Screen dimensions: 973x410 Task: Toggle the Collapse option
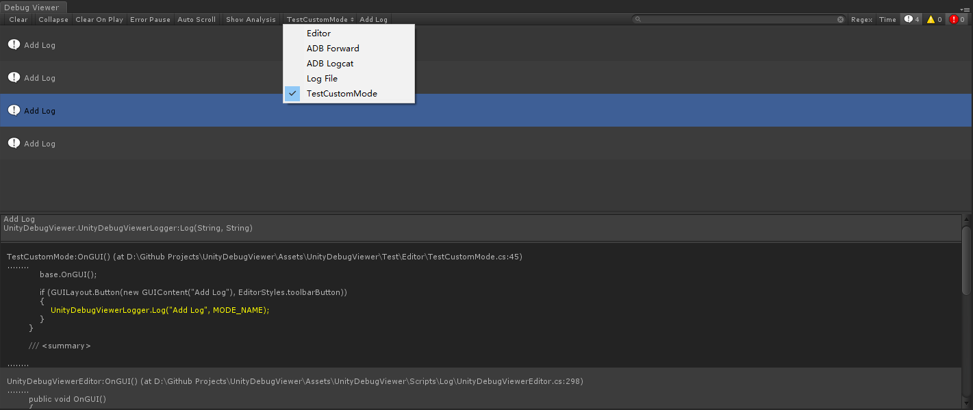pos(53,19)
